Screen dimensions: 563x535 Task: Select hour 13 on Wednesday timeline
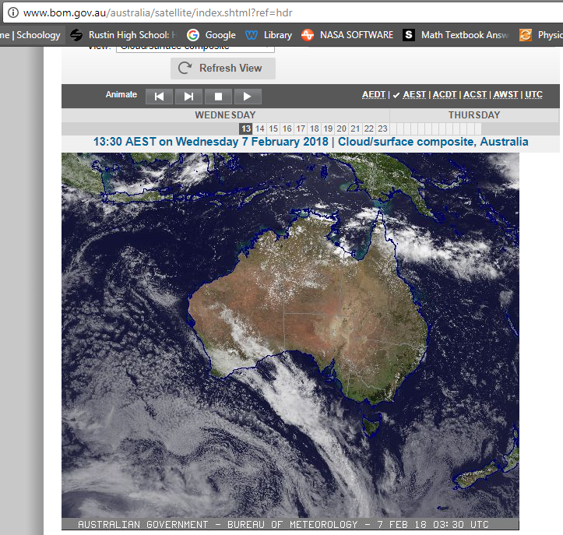click(246, 128)
